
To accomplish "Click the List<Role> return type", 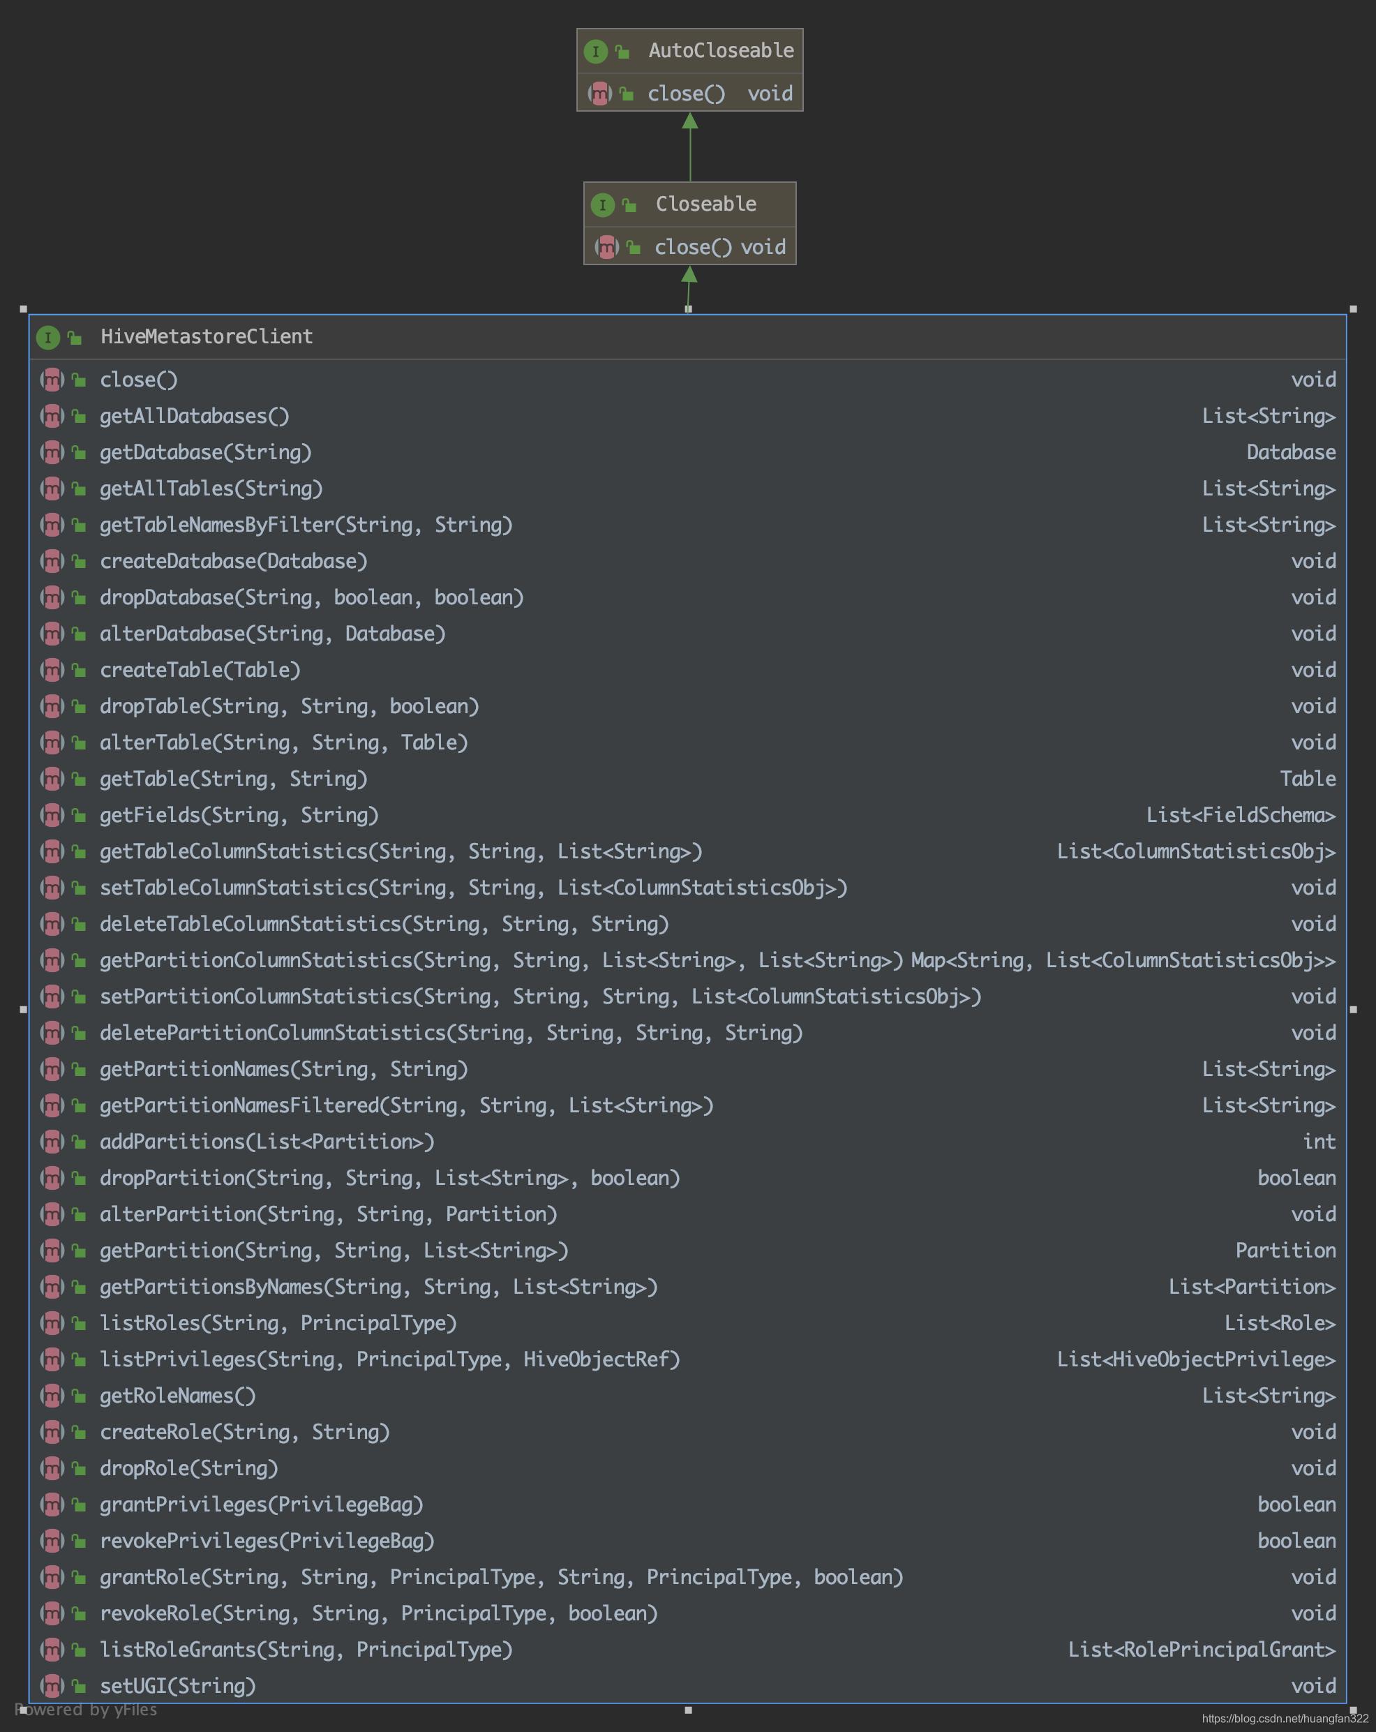I will 1280,1323.
